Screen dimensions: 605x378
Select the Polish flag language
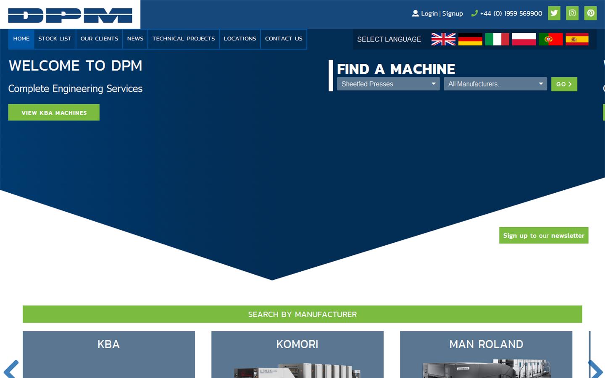coord(524,39)
